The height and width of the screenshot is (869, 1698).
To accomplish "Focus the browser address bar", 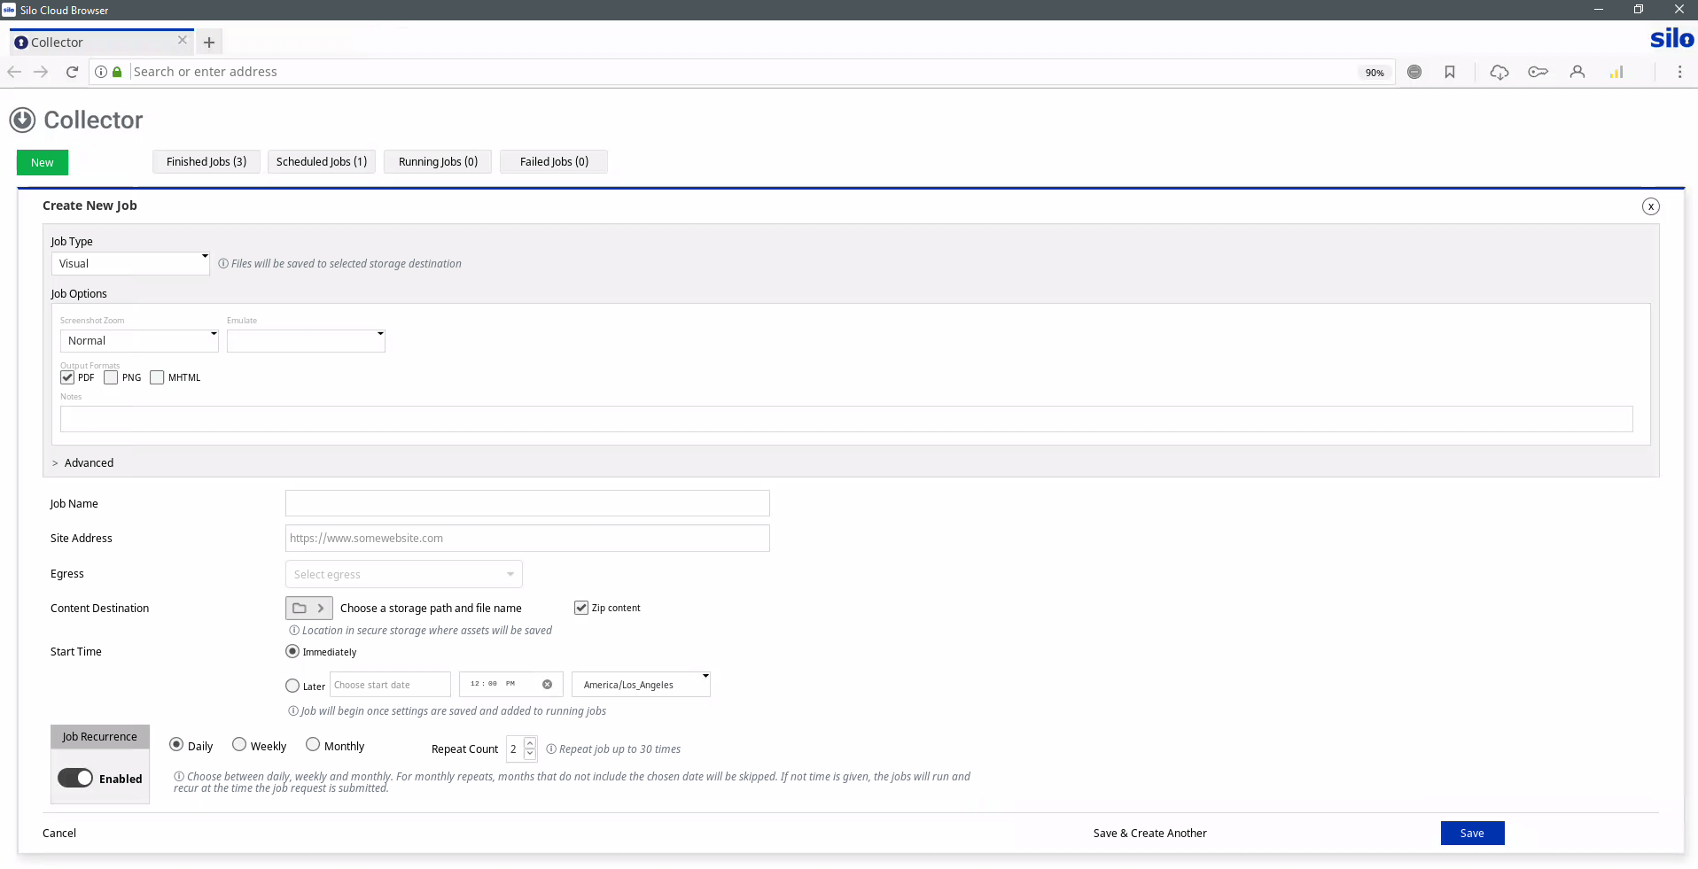I will tap(743, 72).
